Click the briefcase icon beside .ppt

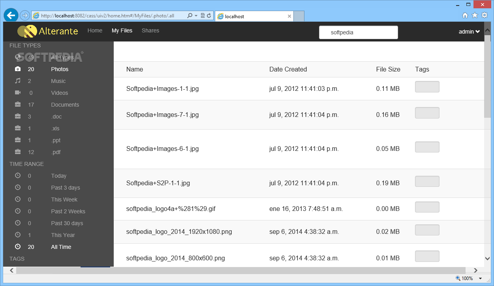18,140
